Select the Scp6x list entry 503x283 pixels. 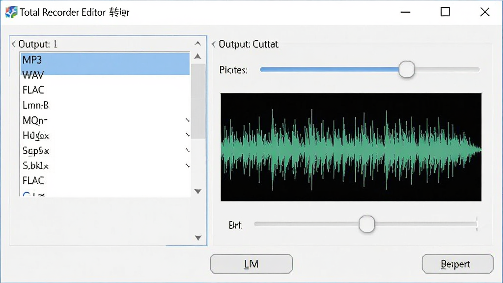105,150
